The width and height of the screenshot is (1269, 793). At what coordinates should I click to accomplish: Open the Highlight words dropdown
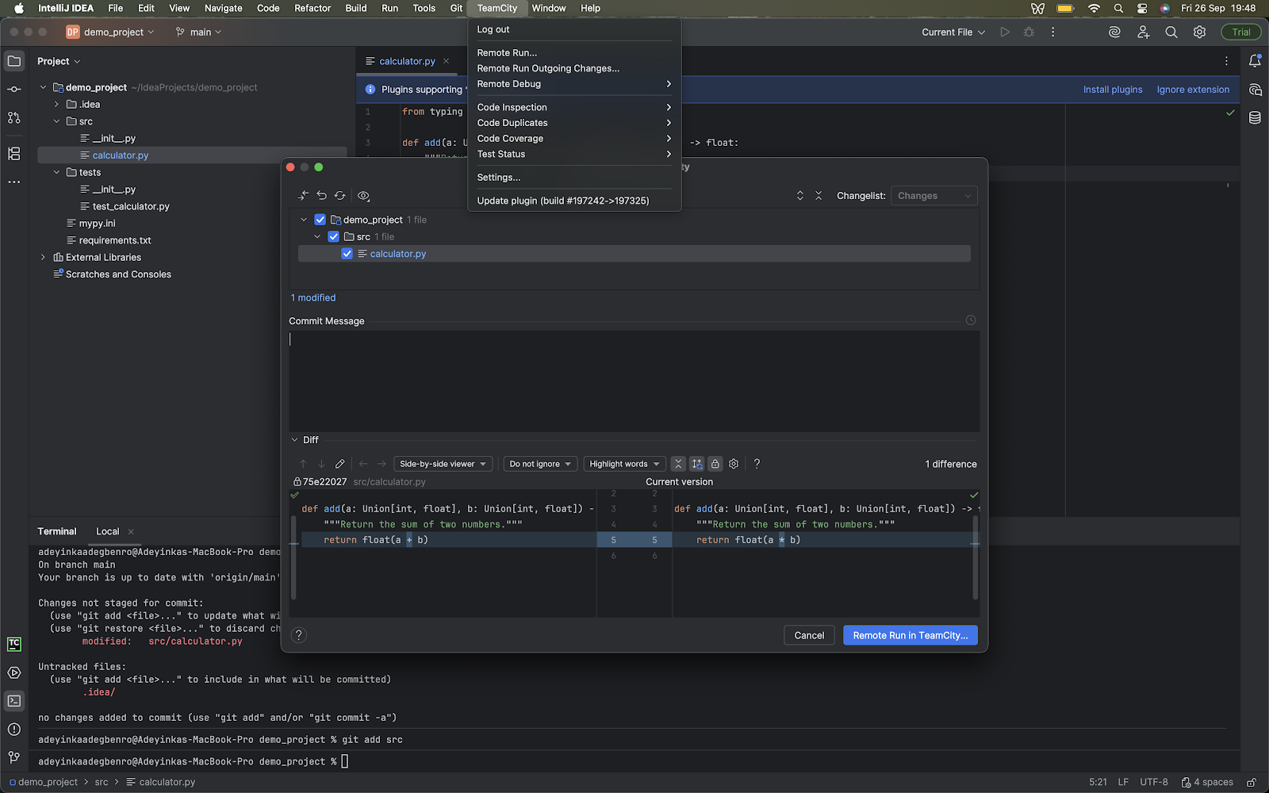[x=624, y=464]
